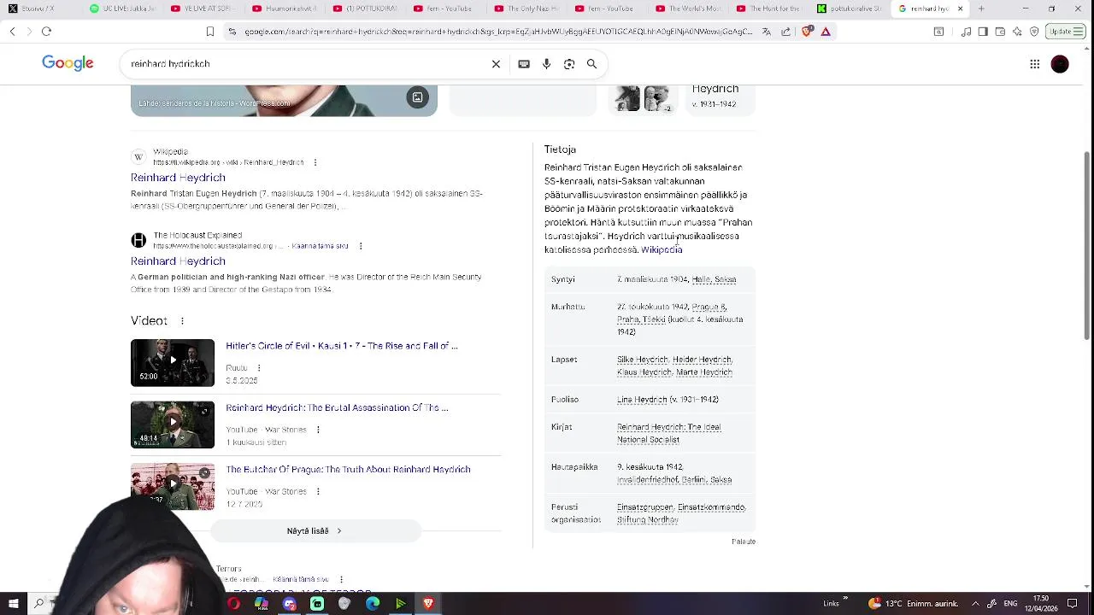Play the Hitler's Circle of Evil video thumbnail
This screenshot has width=1094, height=615.
pyautogui.click(x=173, y=363)
